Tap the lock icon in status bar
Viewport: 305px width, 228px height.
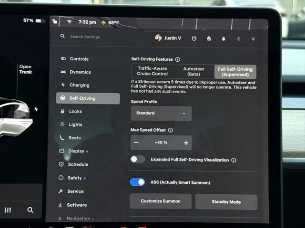tap(55, 21)
